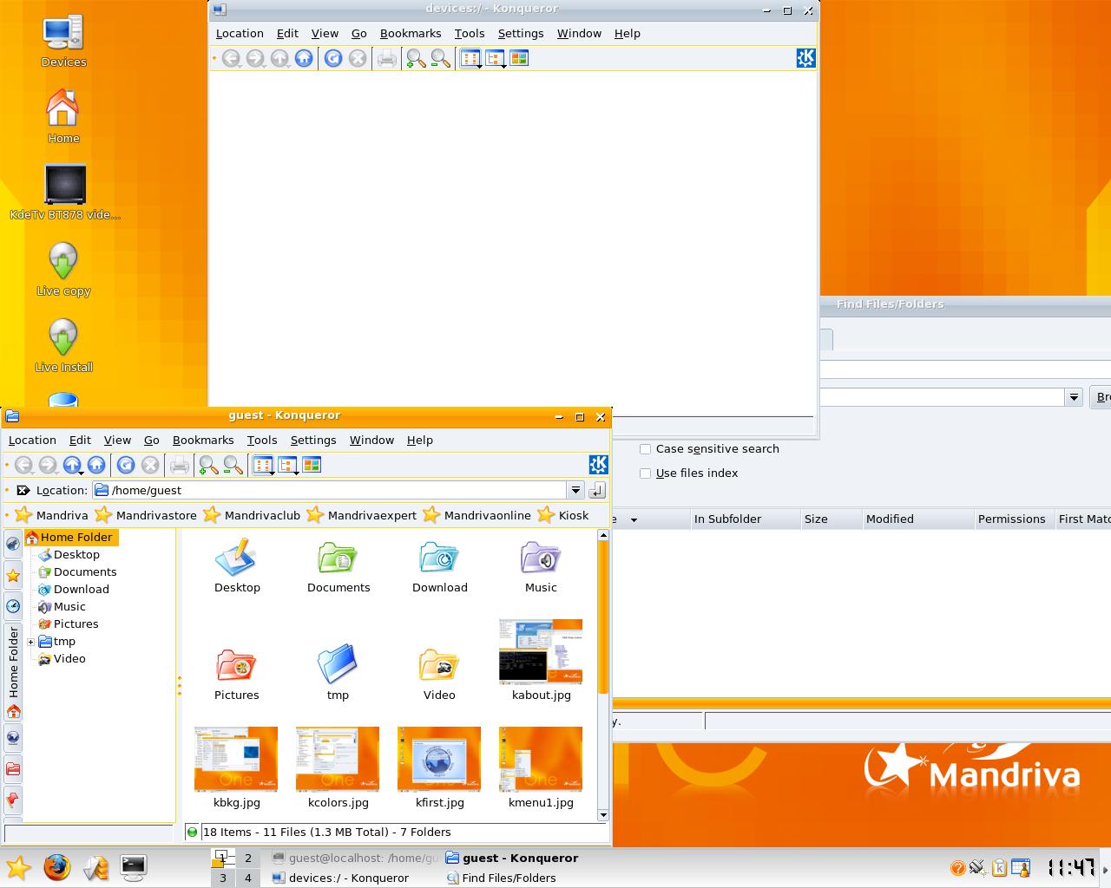The height and width of the screenshot is (888, 1111).
Task: Switch to devices:/ - Konqueror taskbar entry
Action: (340, 878)
